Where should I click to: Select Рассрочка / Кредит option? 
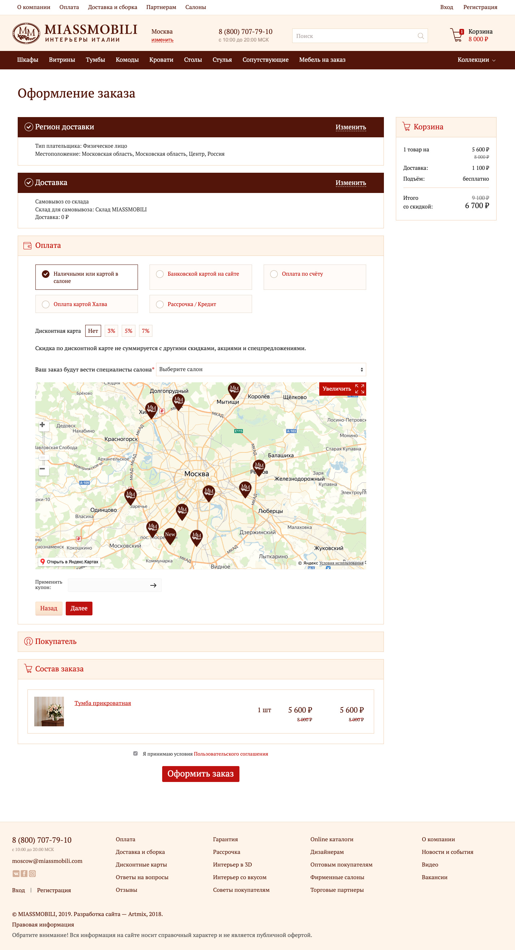coord(200,304)
